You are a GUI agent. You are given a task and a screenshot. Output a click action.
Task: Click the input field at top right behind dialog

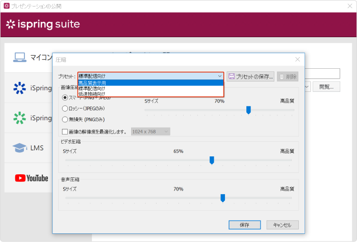click(322, 74)
